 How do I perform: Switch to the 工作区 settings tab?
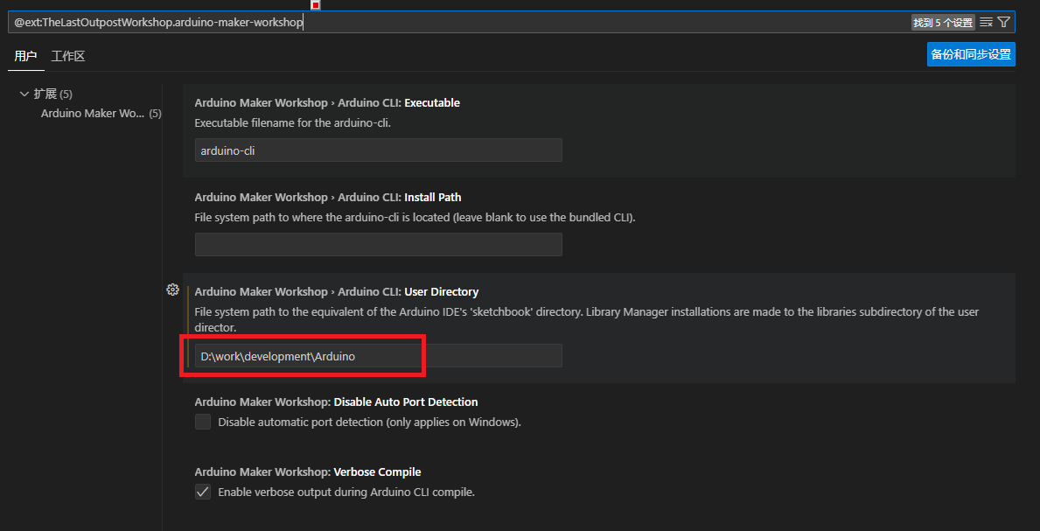point(68,56)
